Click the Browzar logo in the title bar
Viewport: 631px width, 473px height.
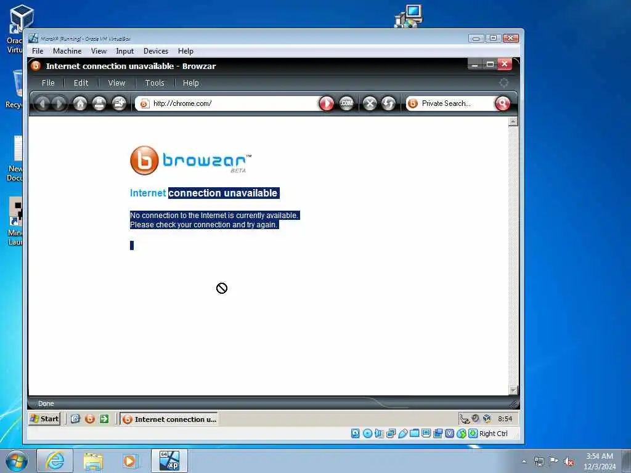point(36,65)
